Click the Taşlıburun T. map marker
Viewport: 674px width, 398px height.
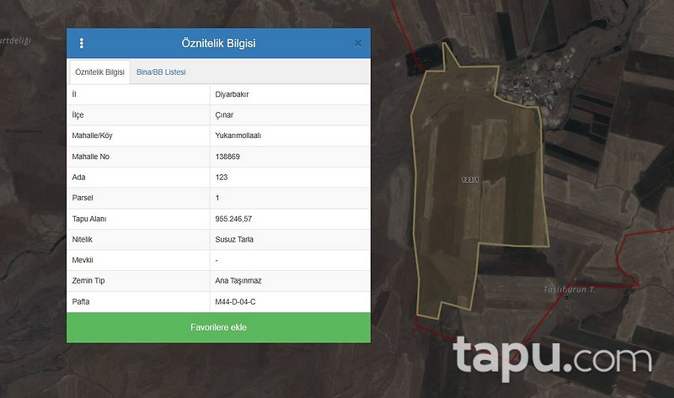tap(567, 296)
